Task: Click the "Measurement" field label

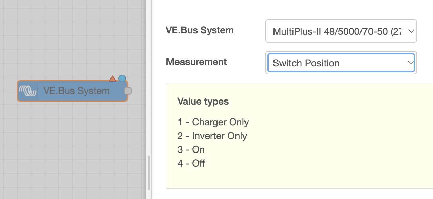Action: (196, 62)
